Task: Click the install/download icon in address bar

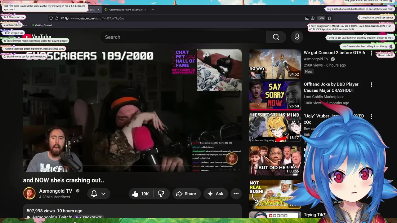Action: pyautogui.click(x=313, y=18)
